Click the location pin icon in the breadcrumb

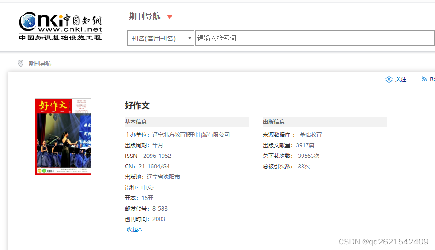click(21, 63)
